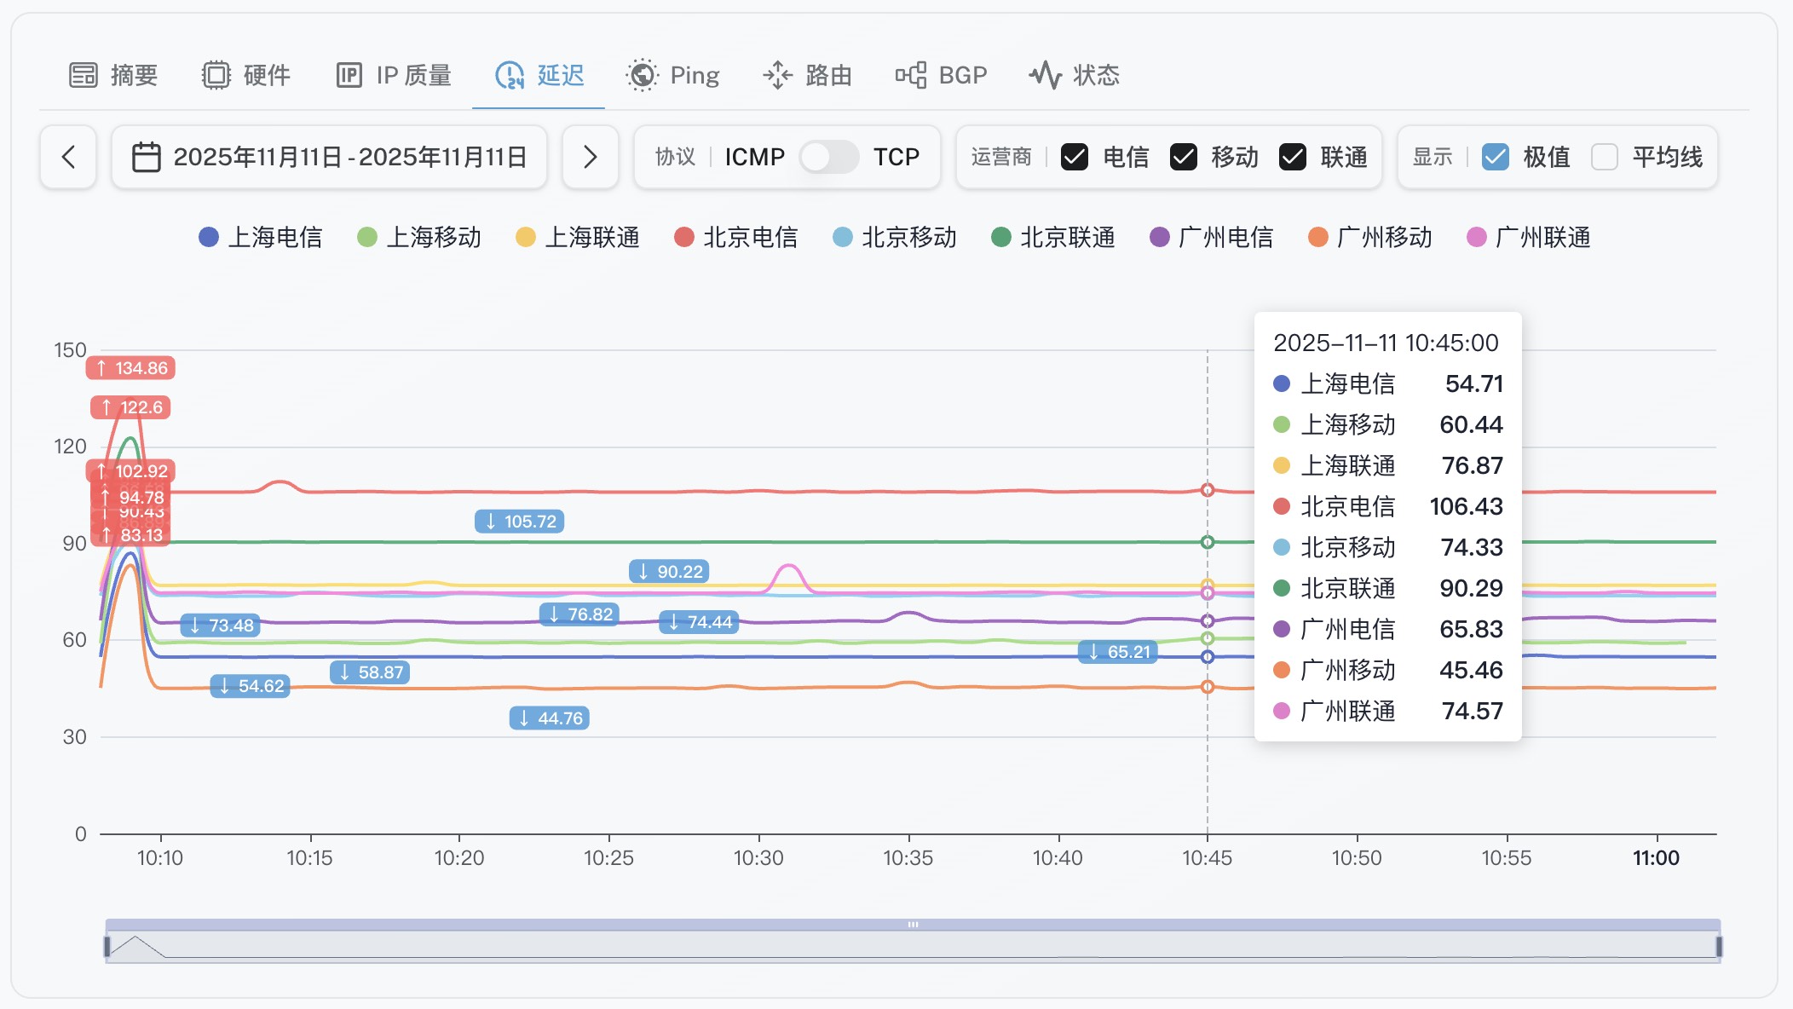Click the Ping globe icon
This screenshot has height=1009, width=1793.
pos(642,75)
